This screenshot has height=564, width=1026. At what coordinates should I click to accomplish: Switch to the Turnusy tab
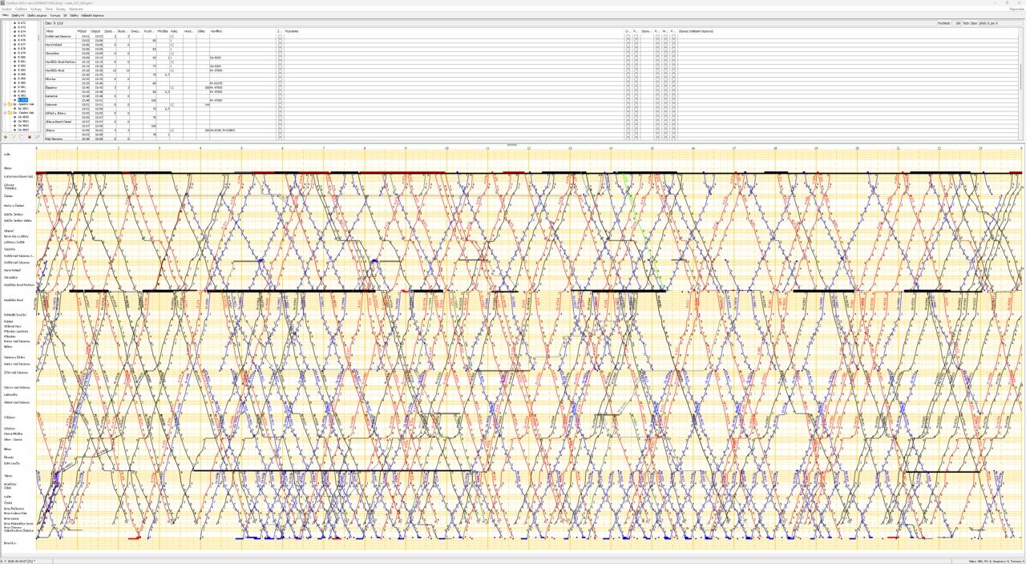55,14
